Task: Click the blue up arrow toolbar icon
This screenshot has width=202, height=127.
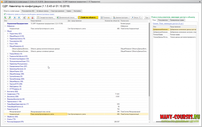Action: pos(15,18)
